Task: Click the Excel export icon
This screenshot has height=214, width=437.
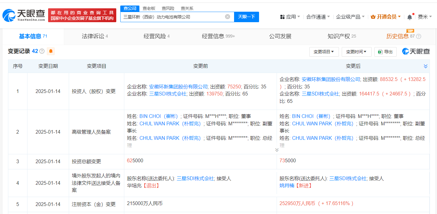Action: [x=381, y=52]
